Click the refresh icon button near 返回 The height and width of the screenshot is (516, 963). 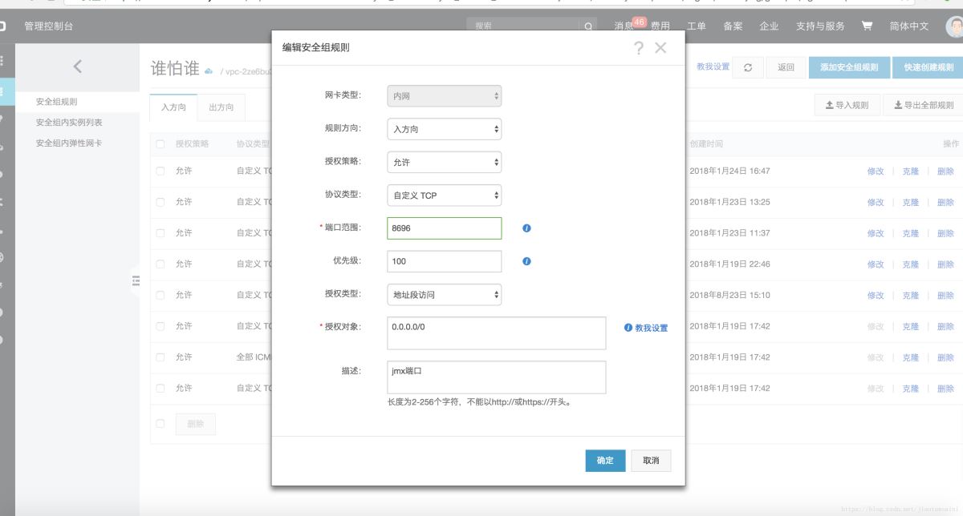[748, 67]
